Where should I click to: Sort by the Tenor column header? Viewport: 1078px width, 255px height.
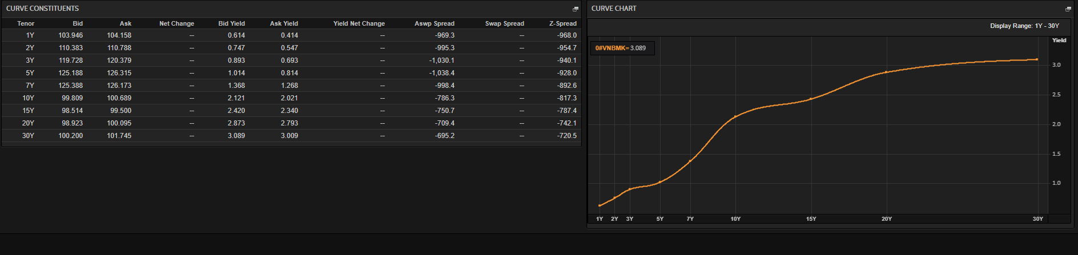tap(26, 23)
